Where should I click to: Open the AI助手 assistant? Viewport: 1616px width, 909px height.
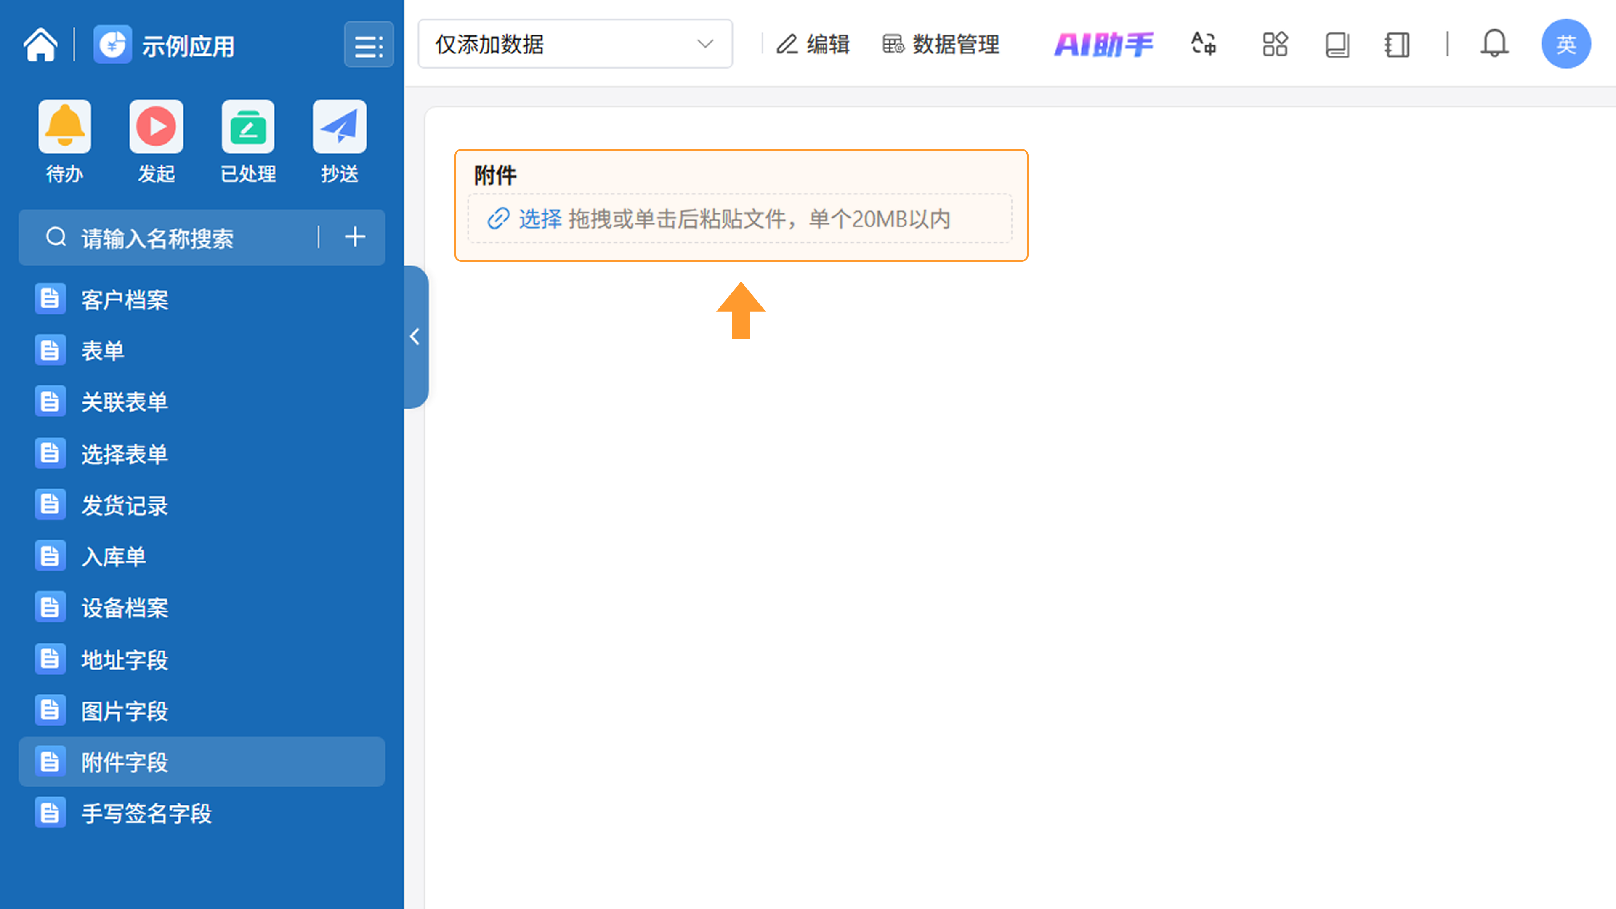tap(1103, 45)
